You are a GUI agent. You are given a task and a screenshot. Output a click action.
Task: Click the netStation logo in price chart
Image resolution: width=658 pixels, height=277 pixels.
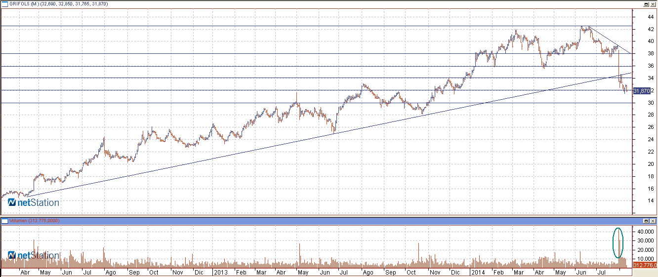click(x=34, y=202)
